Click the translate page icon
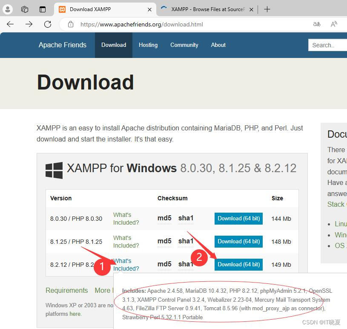Image resolution: width=347 pixels, height=329 pixels. tap(317, 24)
